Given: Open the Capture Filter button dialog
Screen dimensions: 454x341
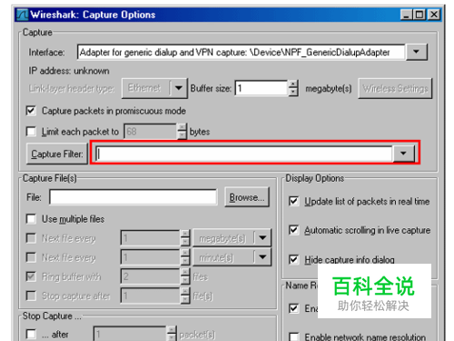Looking at the screenshot, I should pos(57,154).
